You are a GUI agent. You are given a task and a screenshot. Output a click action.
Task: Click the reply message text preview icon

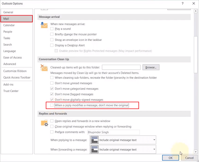(x=95, y=140)
